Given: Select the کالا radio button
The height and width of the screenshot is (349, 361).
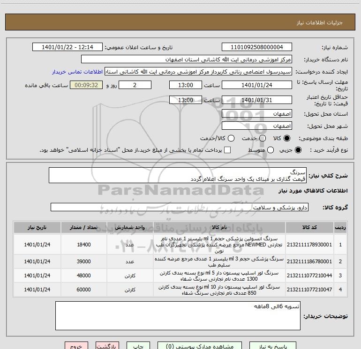Looking at the screenshot, I should point(287,138).
